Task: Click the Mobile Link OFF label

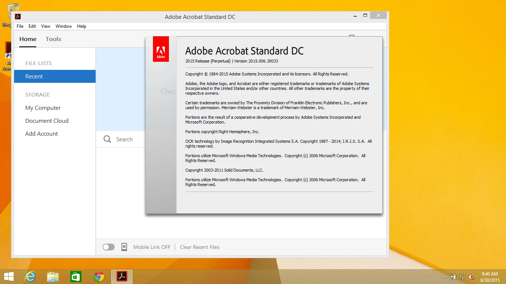Action: point(152,247)
